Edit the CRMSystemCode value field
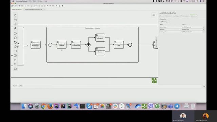This screenshot has width=217, height=122. click(x=192, y=32)
